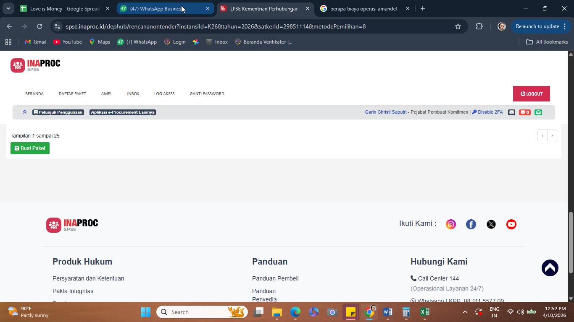The height and width of the screenshot is (322, 574).
Task: Open Sticky Notes from the taskbar
Action: (x=351, y=312)
